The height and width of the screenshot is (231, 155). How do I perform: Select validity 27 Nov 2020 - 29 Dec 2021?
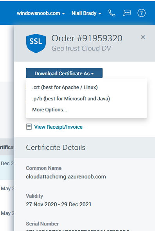(x=59, y=204)
